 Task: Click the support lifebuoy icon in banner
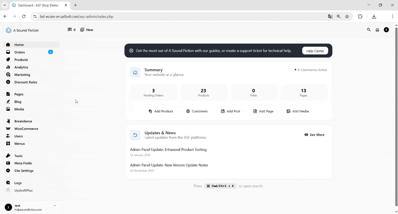point(131,51)
